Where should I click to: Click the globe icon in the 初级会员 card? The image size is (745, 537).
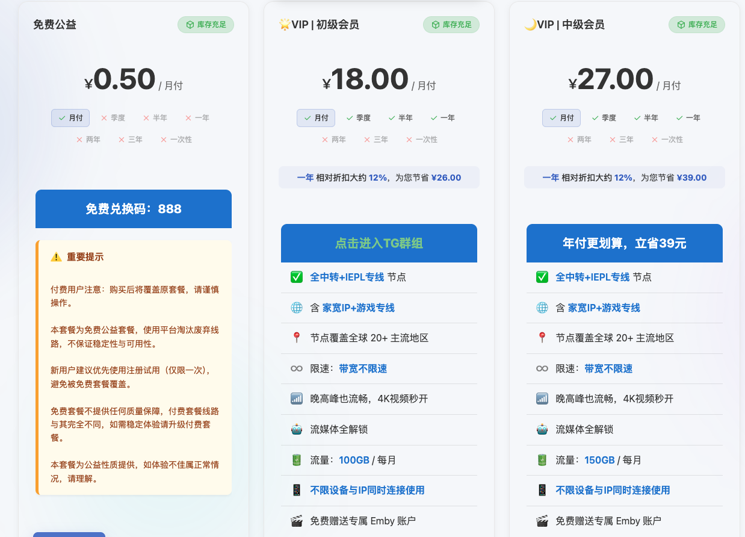[296, 308]
